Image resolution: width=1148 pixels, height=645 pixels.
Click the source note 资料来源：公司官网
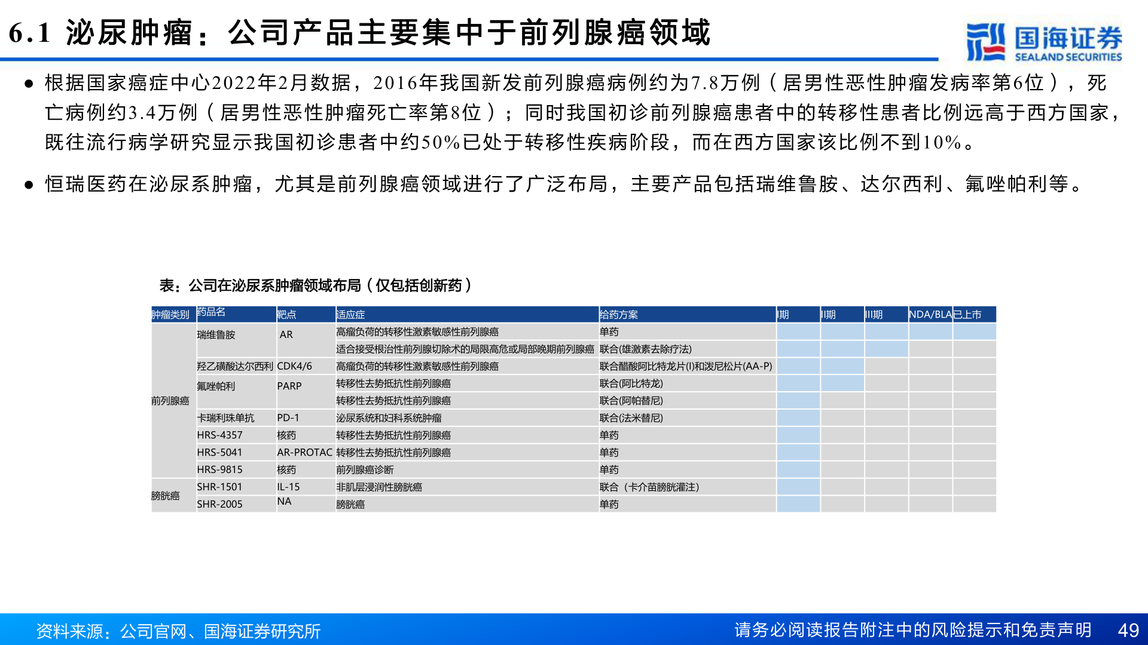click(179, 631)
